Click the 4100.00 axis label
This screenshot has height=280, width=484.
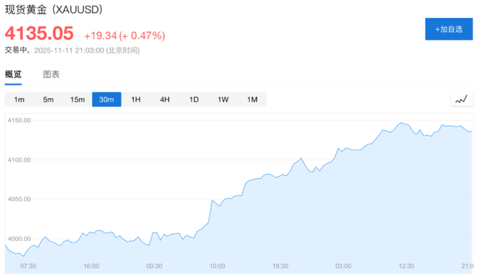pos(19,160)
